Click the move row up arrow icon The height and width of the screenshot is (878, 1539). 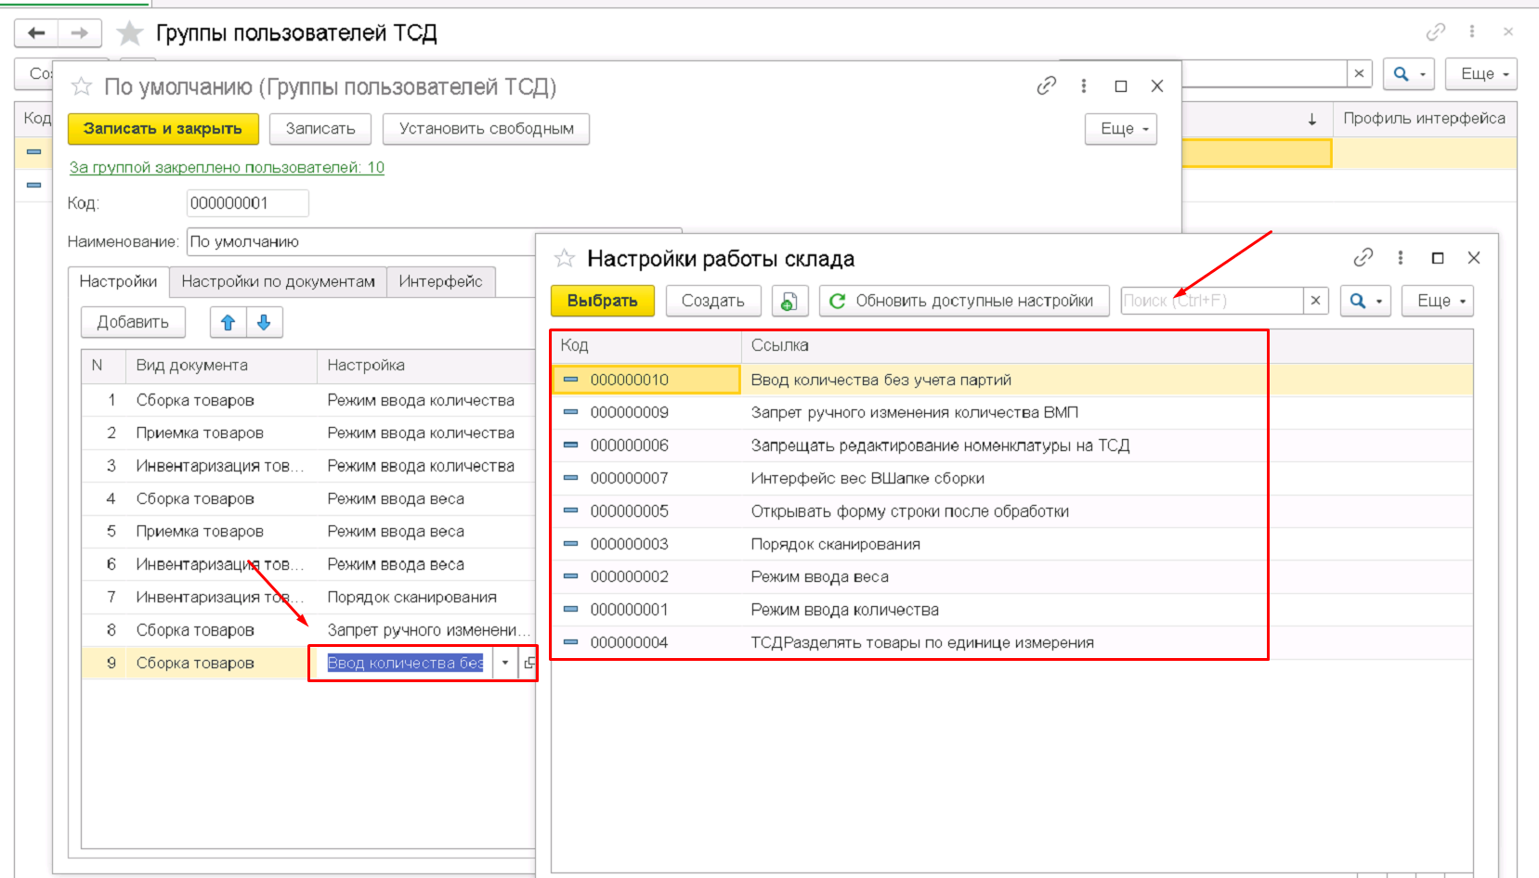coord(228,322)
